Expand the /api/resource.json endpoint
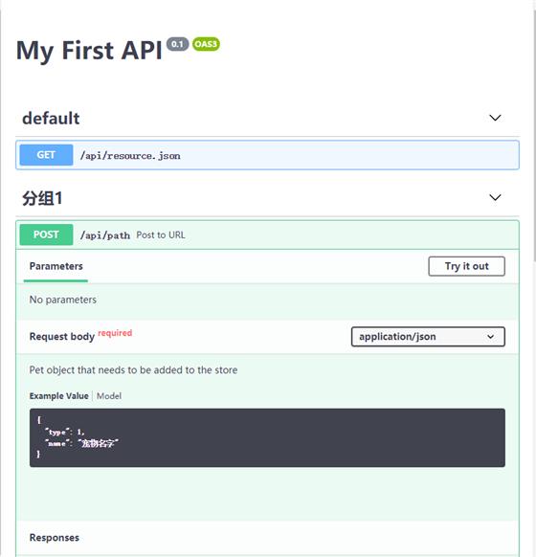Image resolution: width=536 pixels, height=557 pixels. [267, 155]
